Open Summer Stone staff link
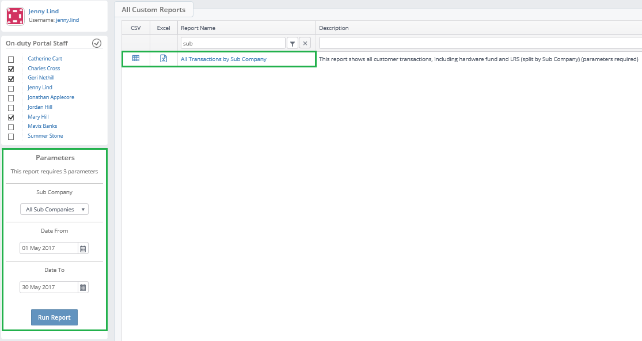The width and height of the screenshot is (642, 341). [45, 136]
